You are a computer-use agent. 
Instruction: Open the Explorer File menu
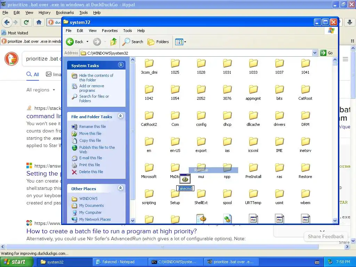[x=68, y=31]
